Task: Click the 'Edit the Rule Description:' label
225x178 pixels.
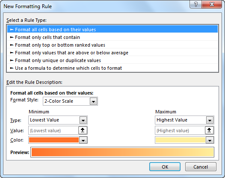Action: (35, 82)
